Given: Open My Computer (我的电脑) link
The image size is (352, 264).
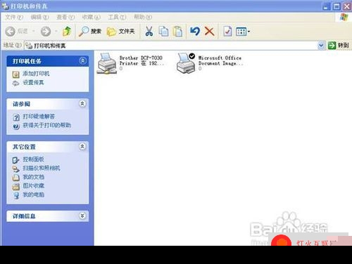Looking at the screenshot, I should pos(33,194).
